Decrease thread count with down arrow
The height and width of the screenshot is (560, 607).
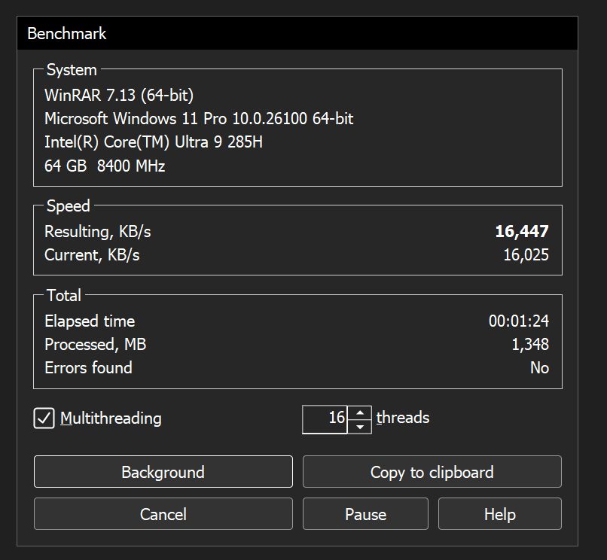click(361, 426)
